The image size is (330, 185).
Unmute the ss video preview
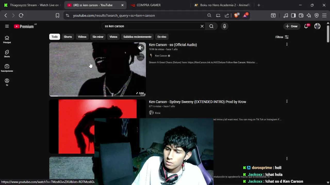[x=141, y=48]
